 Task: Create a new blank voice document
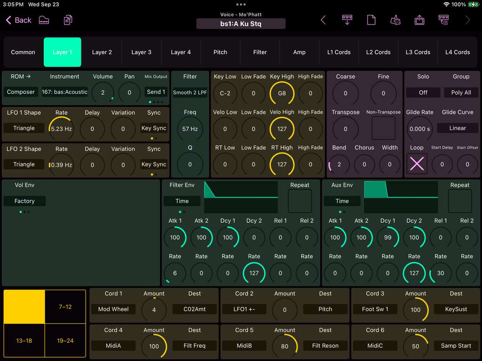click(x=371, y=20)
